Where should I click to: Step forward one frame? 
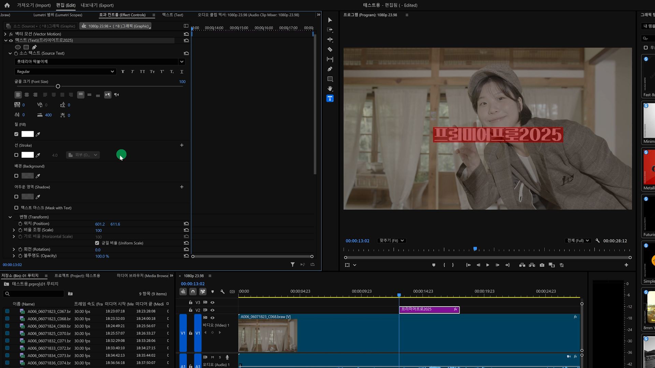(x=497, y=265)
